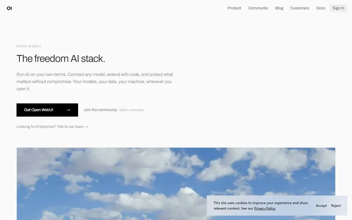Open the Community nav link
This screenshot has height=220, width=352.
pyautogui.click(x=258, y=8)
